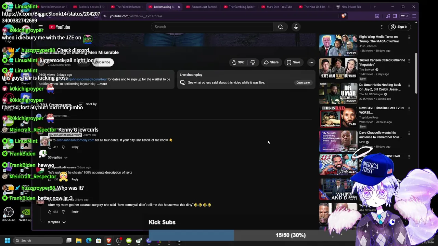The height and width of the screenshot is (246, 438).
Task: Reply to the pinned JoshJohnsonComedy comment
Action: [75, 147]
